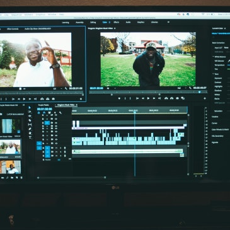Select the Razor tool in the toolbox
The width and height of the screenshot is (230, 230).
tap(30, 120)
